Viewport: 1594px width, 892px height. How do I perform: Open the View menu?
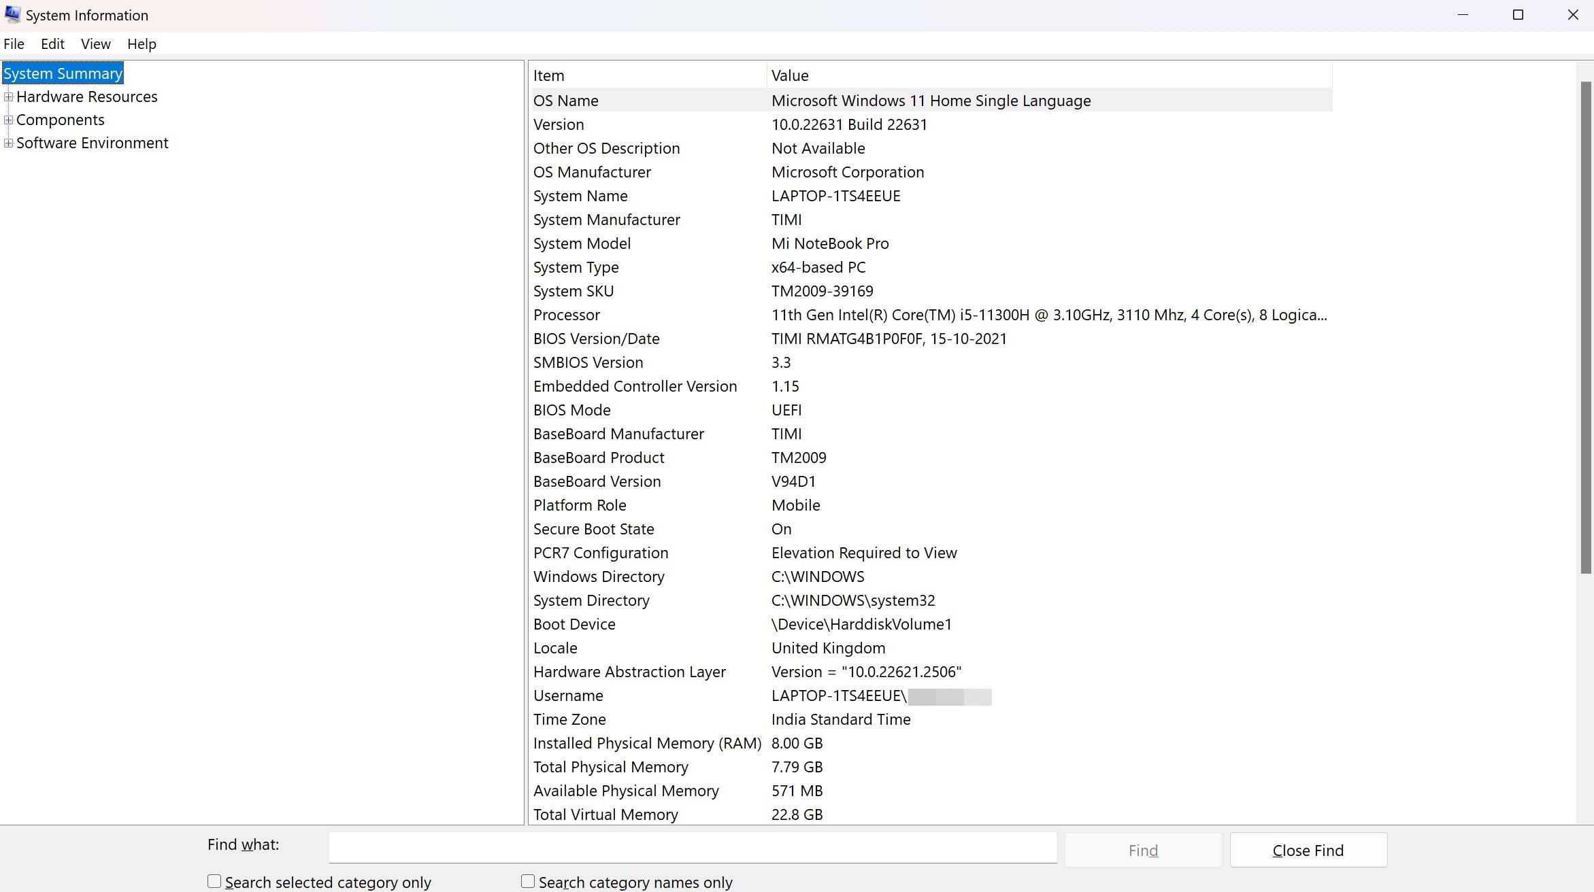coord(95,44)
